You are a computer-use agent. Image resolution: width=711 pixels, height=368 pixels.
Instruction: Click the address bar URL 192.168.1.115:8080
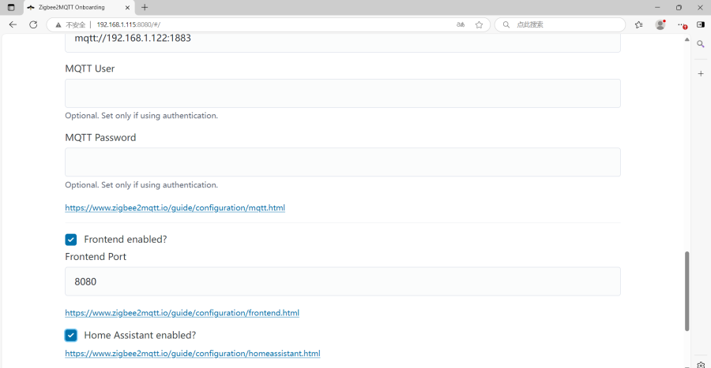coord(128,25)
